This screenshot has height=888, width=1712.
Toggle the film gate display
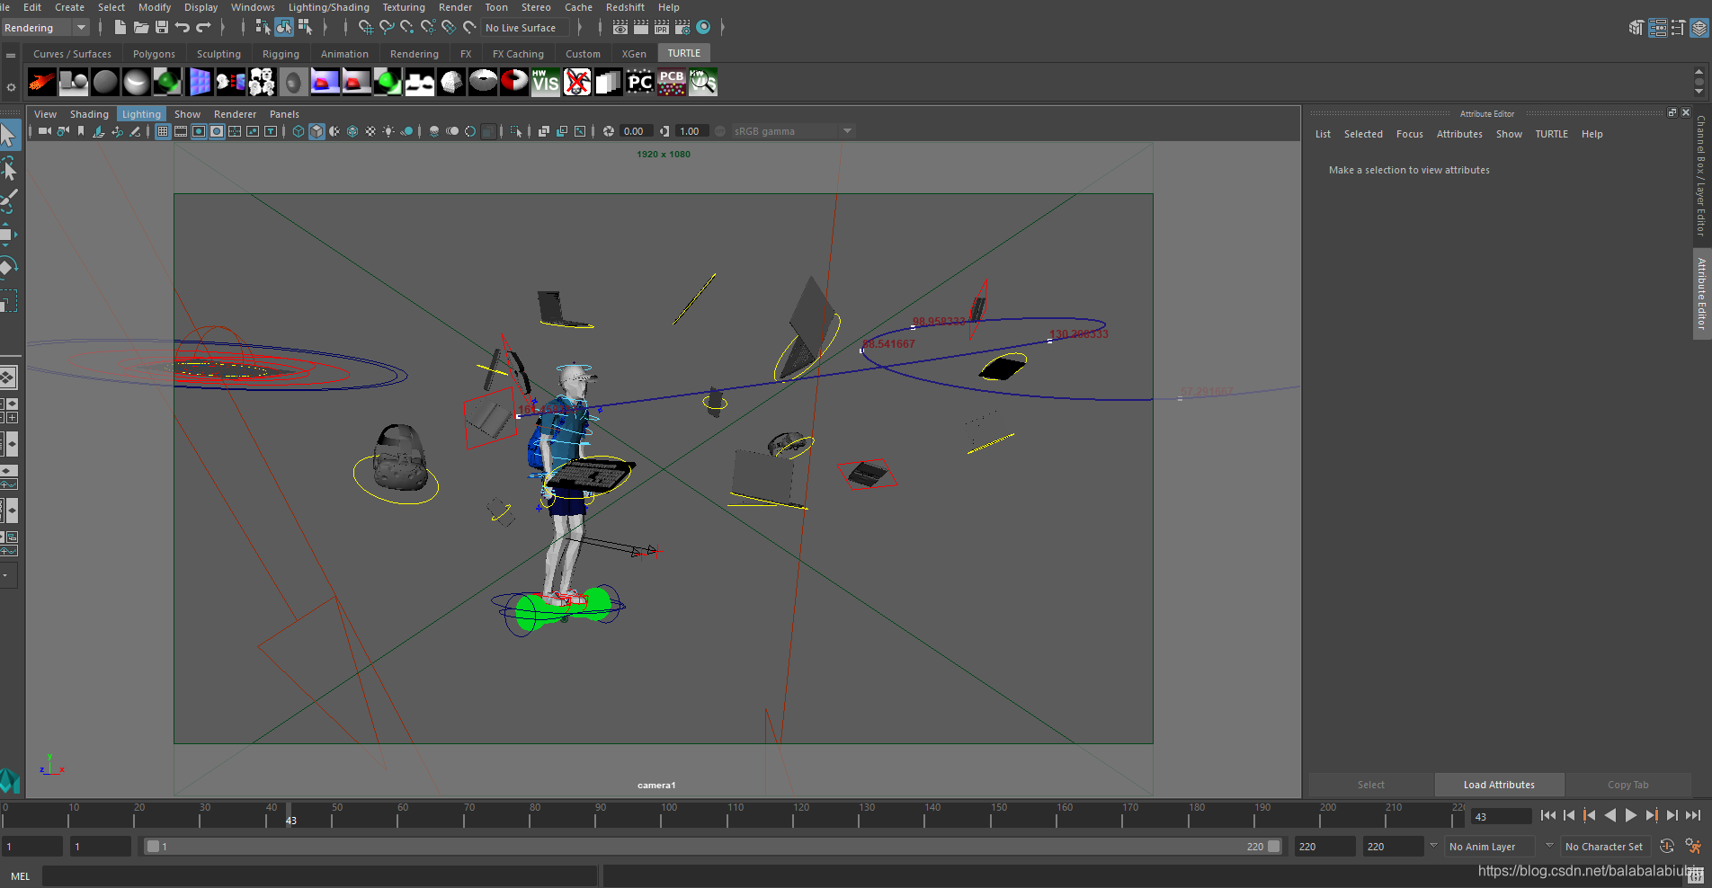point(181,131)
